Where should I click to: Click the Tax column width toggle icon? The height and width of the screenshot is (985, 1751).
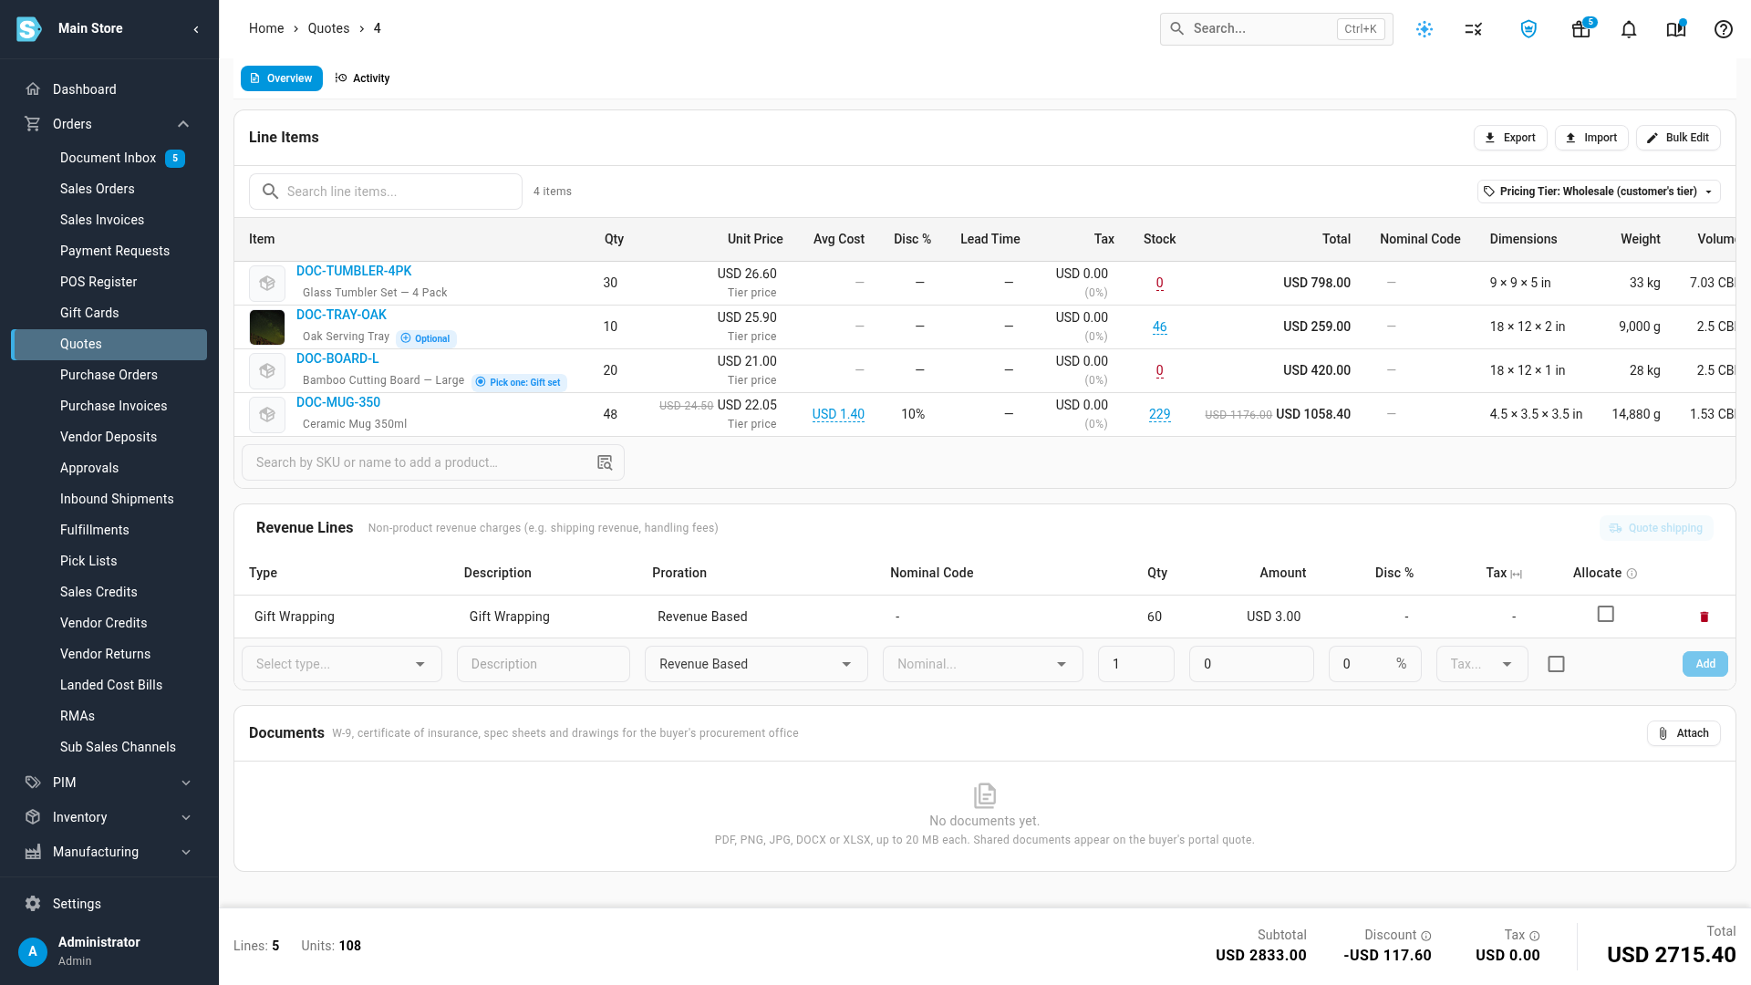(1517, 574)
